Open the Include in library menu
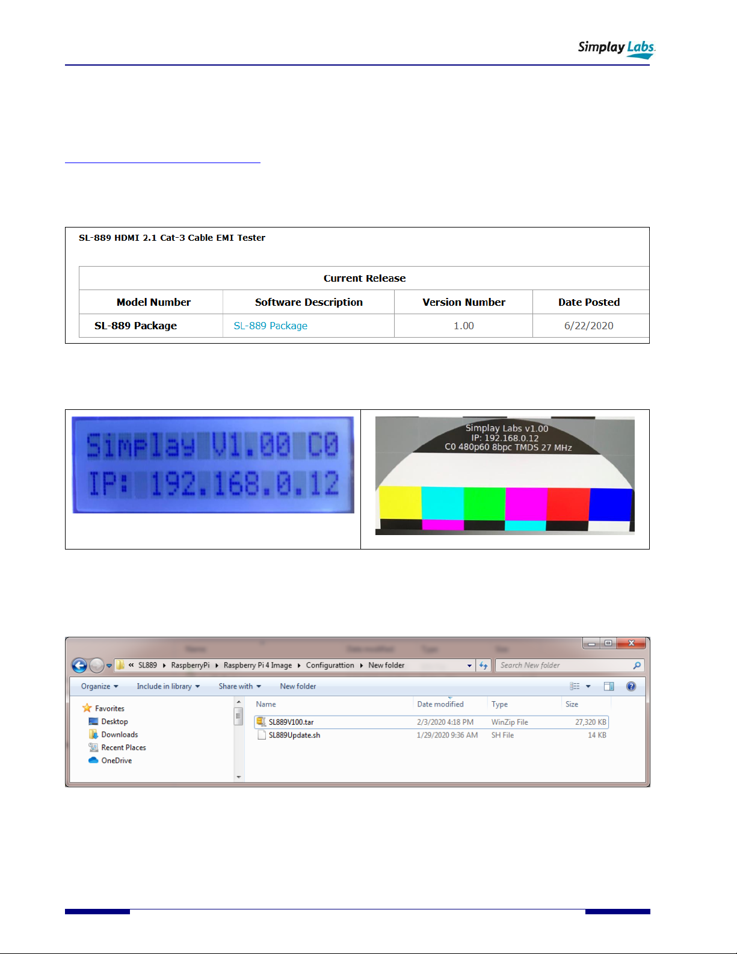This screenshot has height=954, width=737. (x=168, y=686)
